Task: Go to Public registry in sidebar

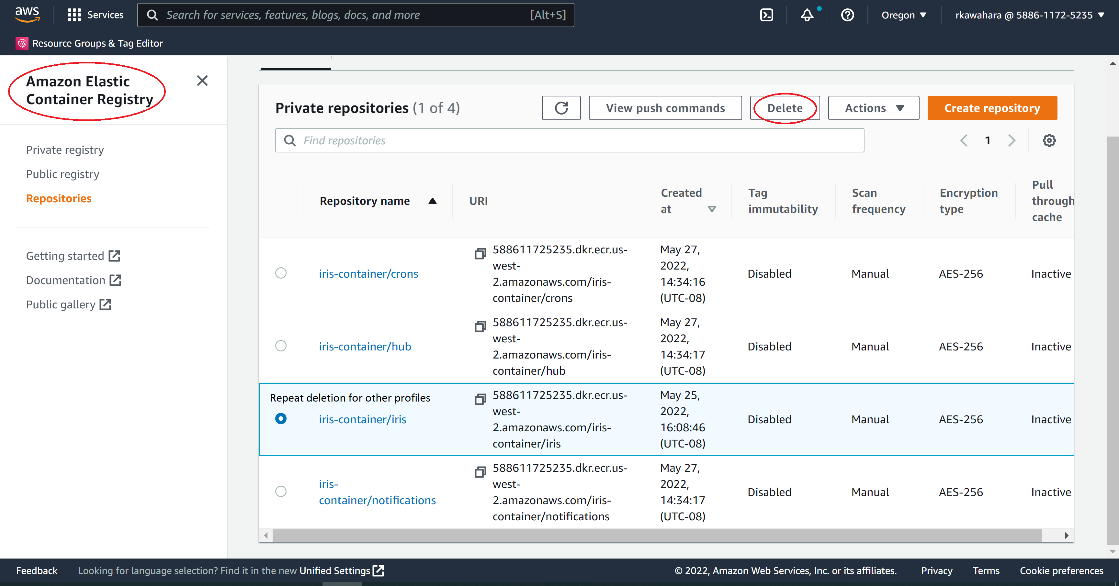Action: pos(62,174)
